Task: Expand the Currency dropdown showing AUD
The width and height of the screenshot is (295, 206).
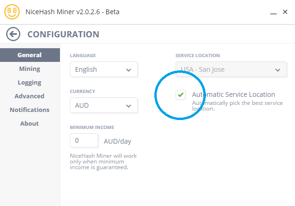Action: point(104,105)
